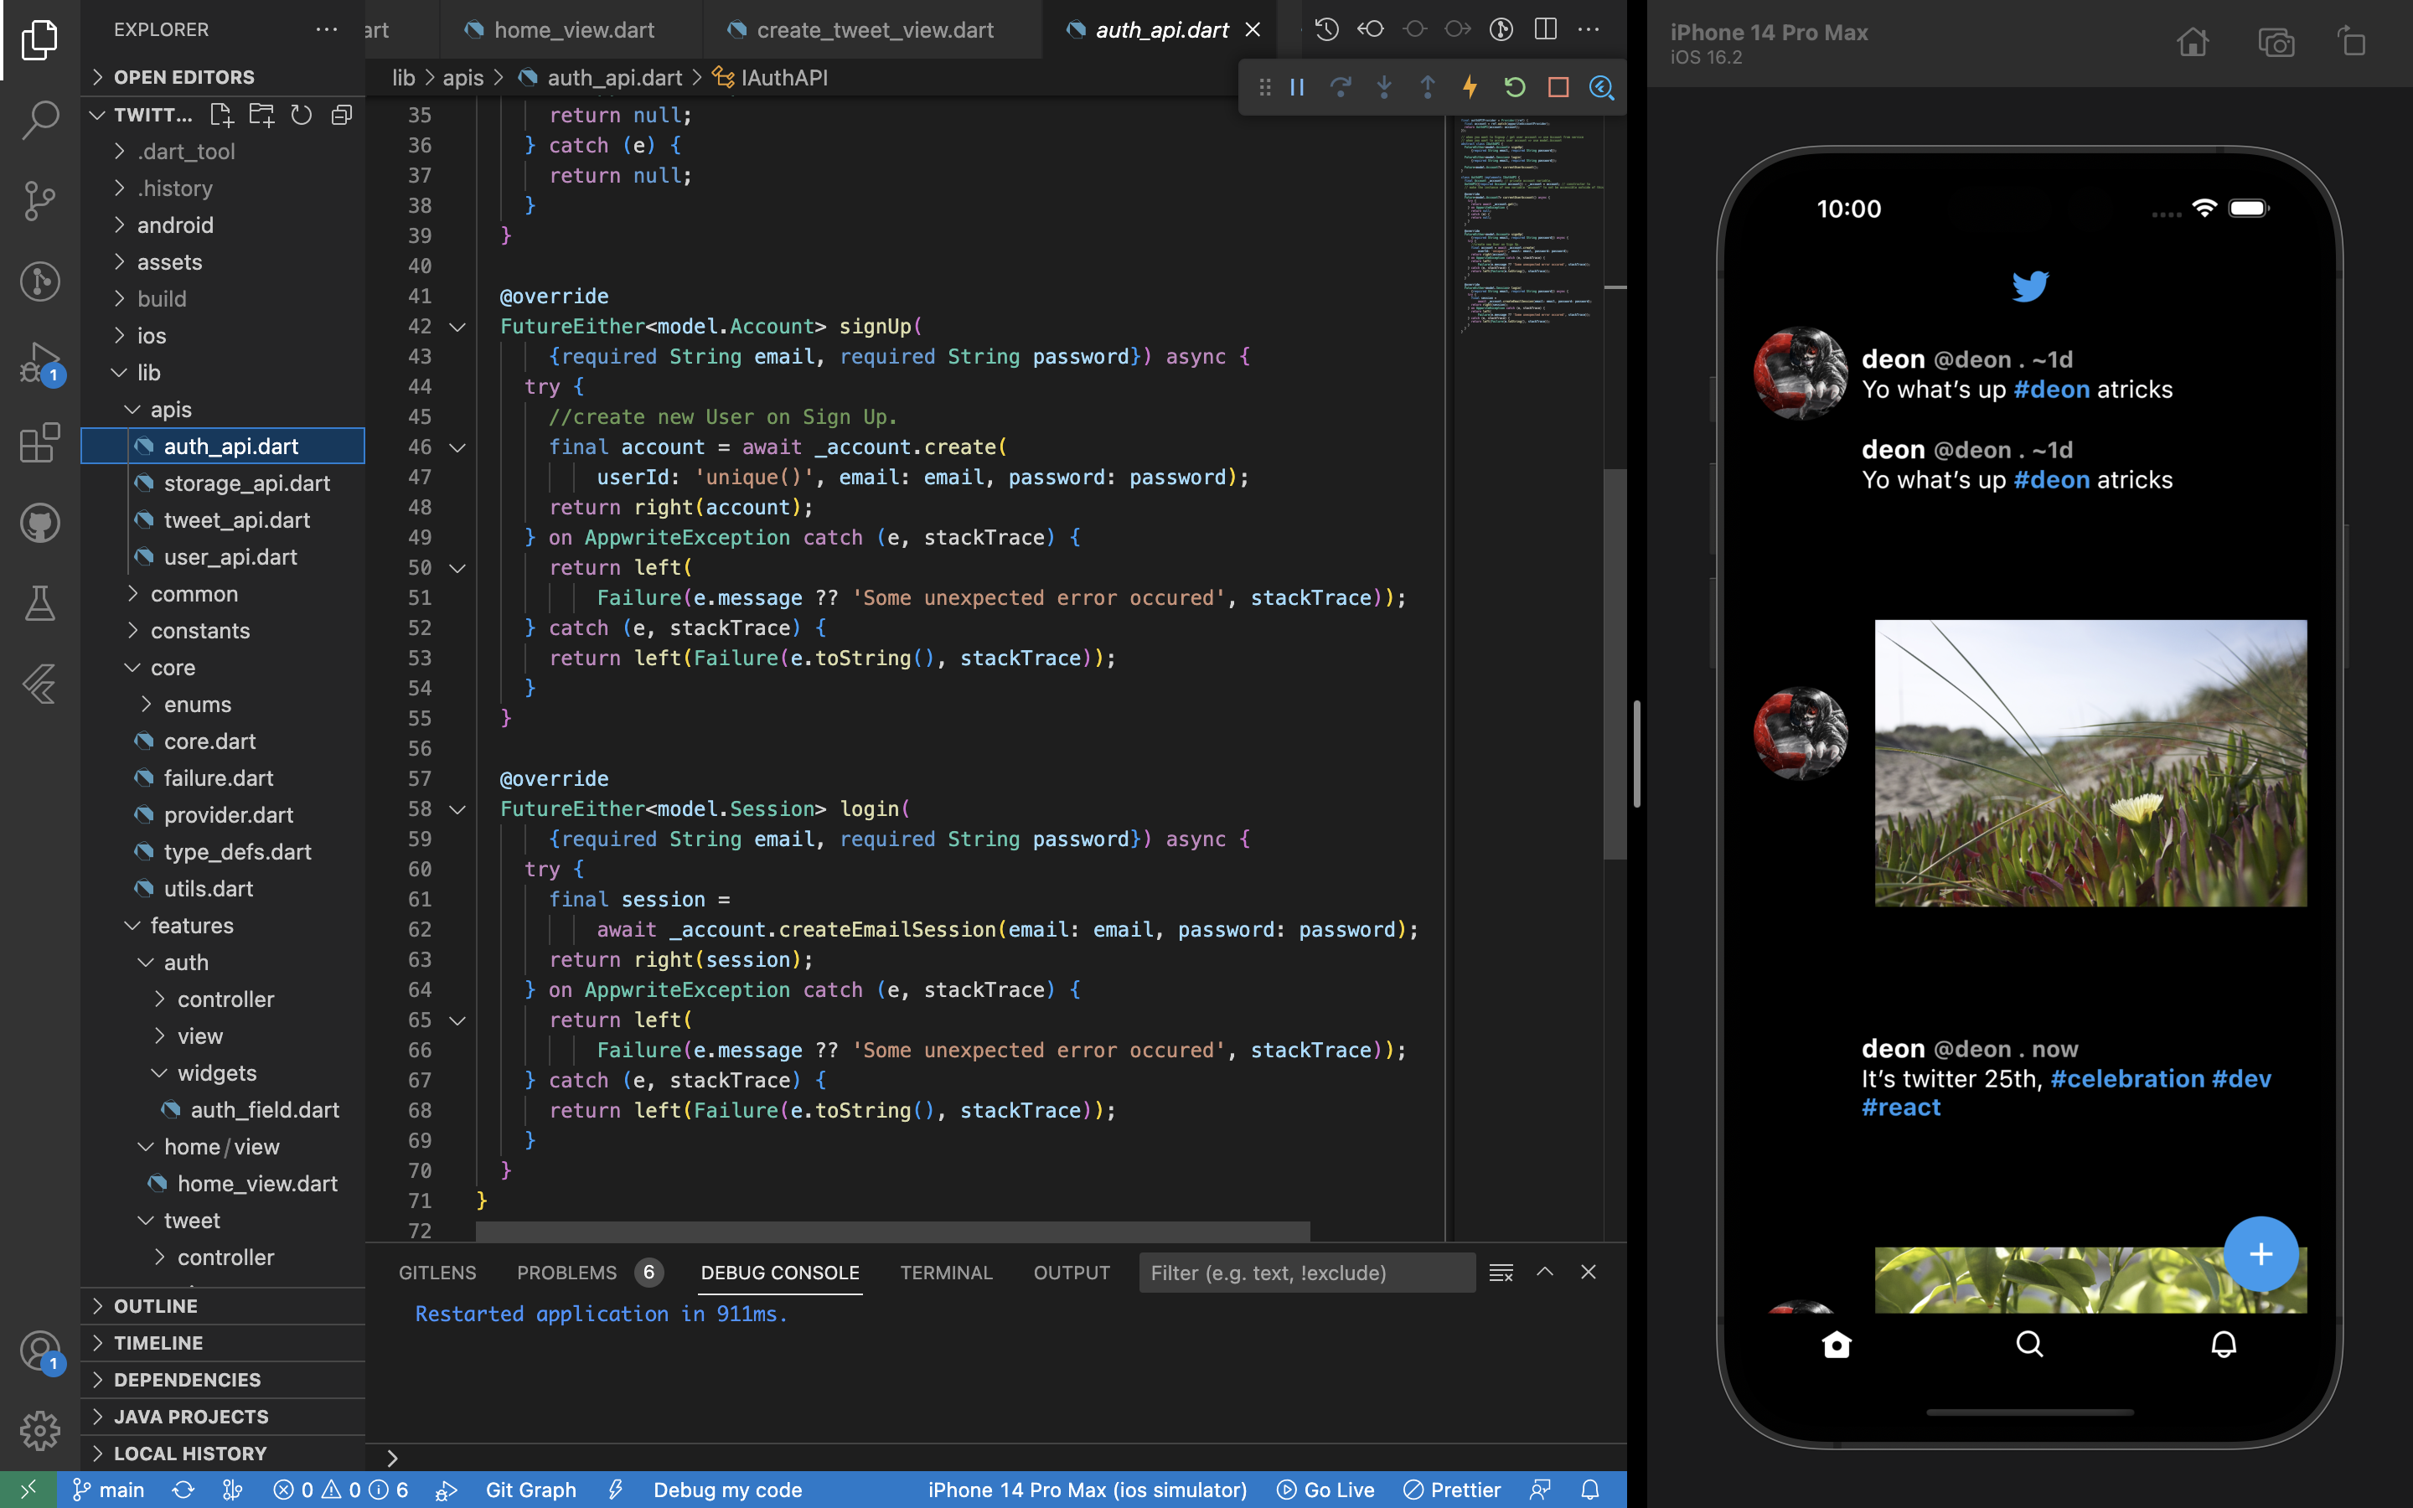Stop the debug session with red square
Image resolution: width=2413 pixels, height=1508 pixels.
coord(1558,88)
